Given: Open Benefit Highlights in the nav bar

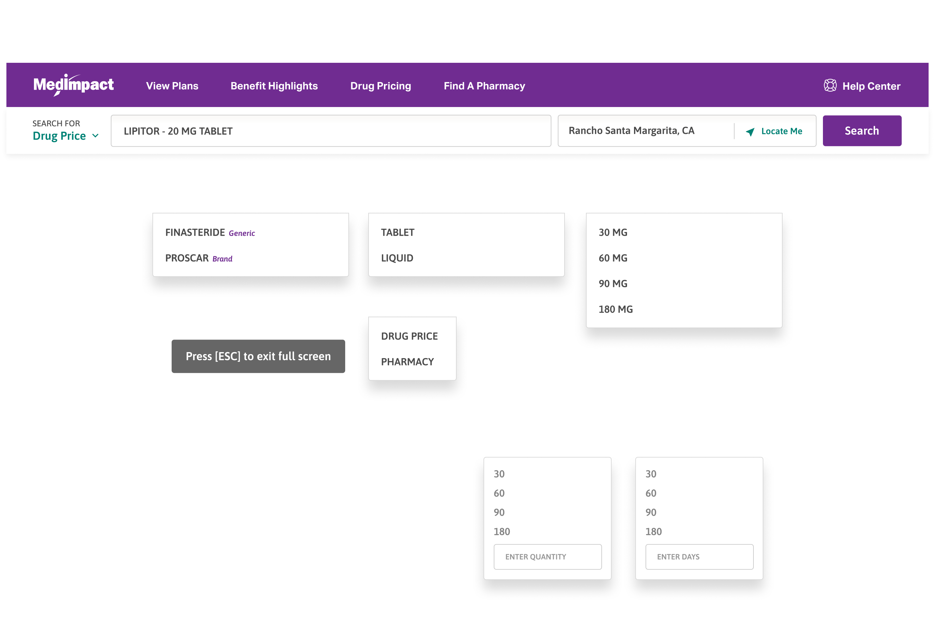Looking at the screenshot, I should click(274, 86).
